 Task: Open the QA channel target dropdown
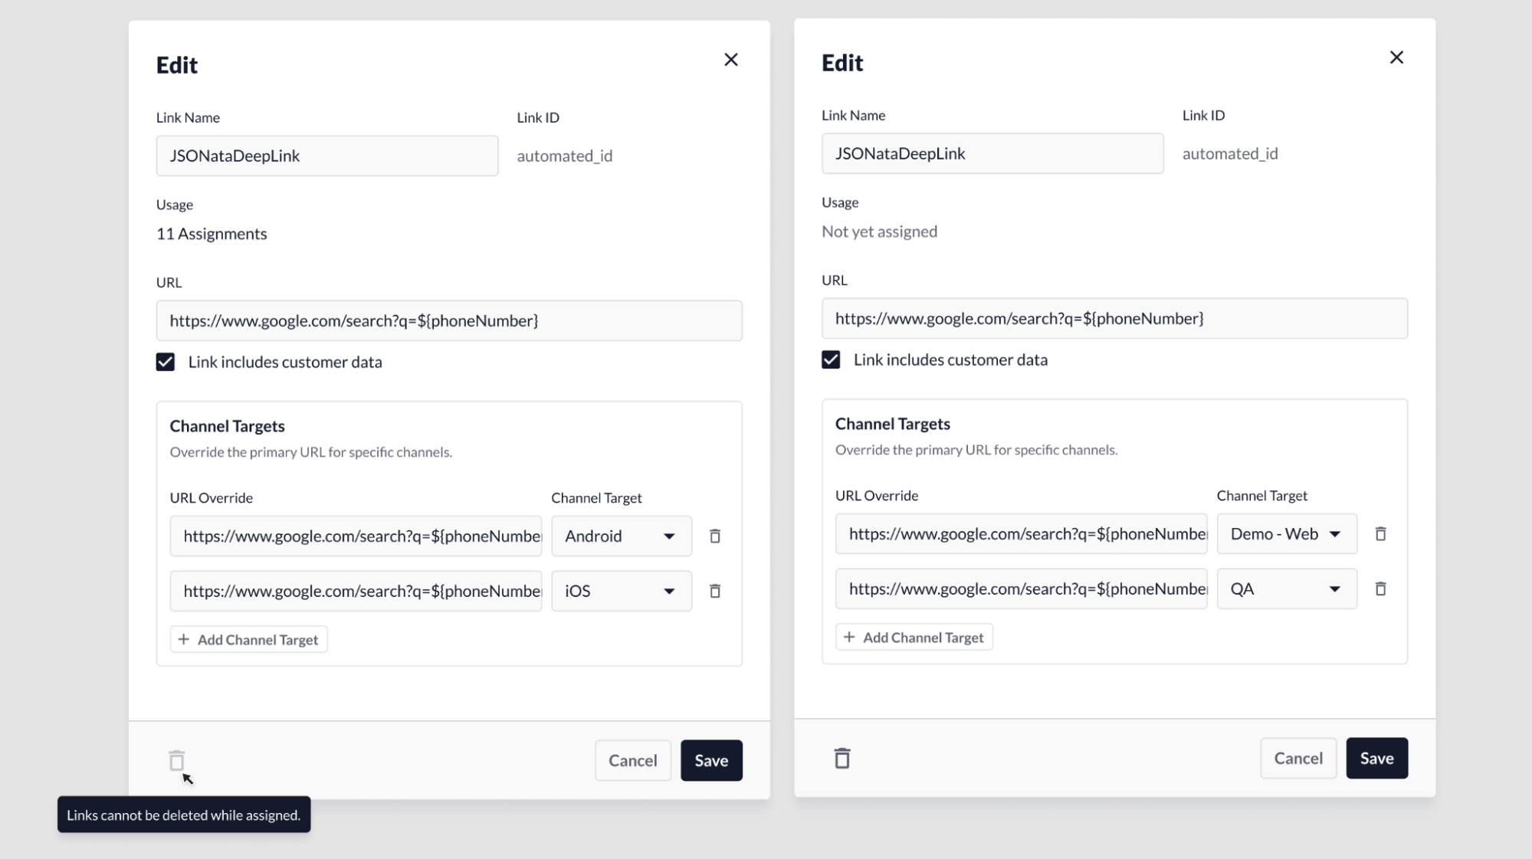pyautogui.click(x=1286, y=589)
